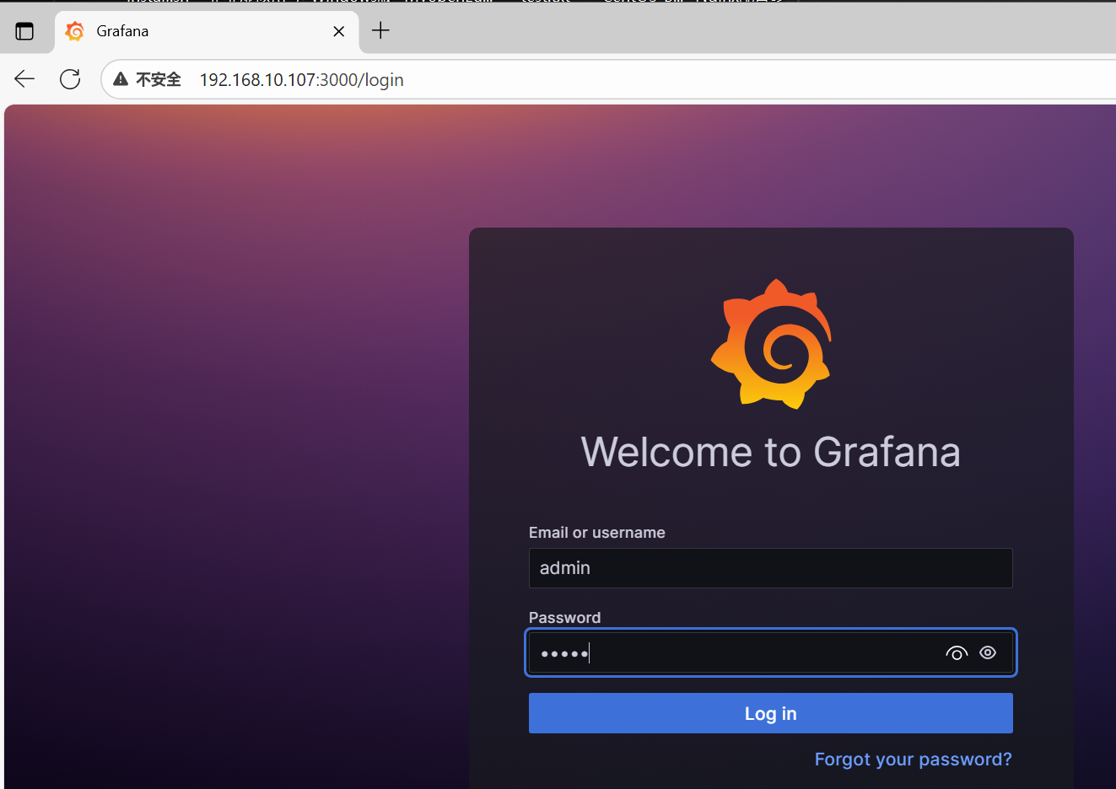Focus the Password input field
Viewport: 1116px width, 789px height.
point(771,652)
